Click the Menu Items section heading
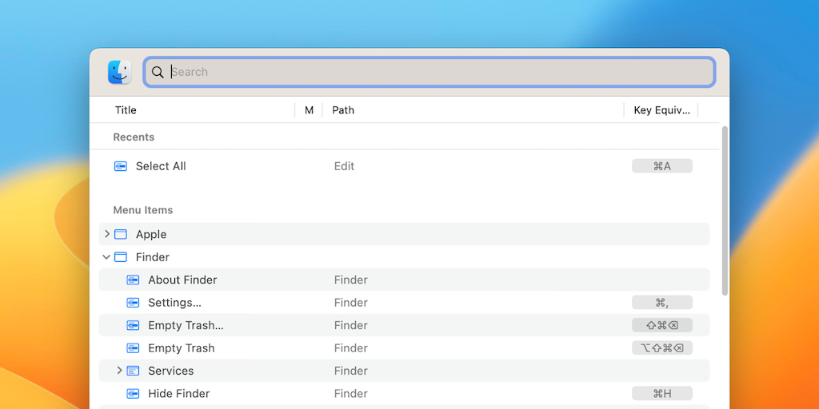Image resolution: width=819 pixels, height=409 pixels. click(x=143, y=210)
